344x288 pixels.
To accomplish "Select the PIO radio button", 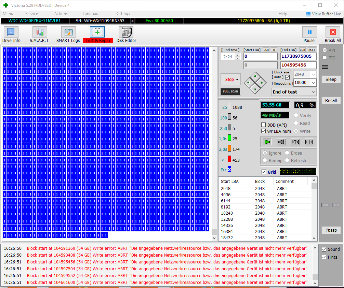I will [x=325, y=58].
